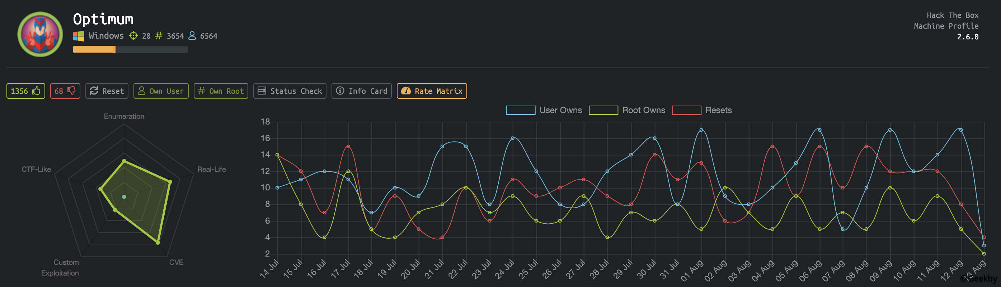Toggle the User Owns legend series

520,110
